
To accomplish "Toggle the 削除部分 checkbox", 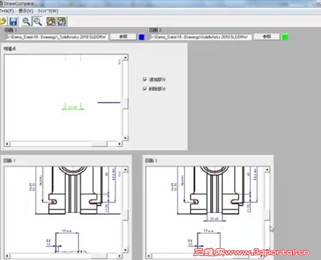I will coord(145,89).
